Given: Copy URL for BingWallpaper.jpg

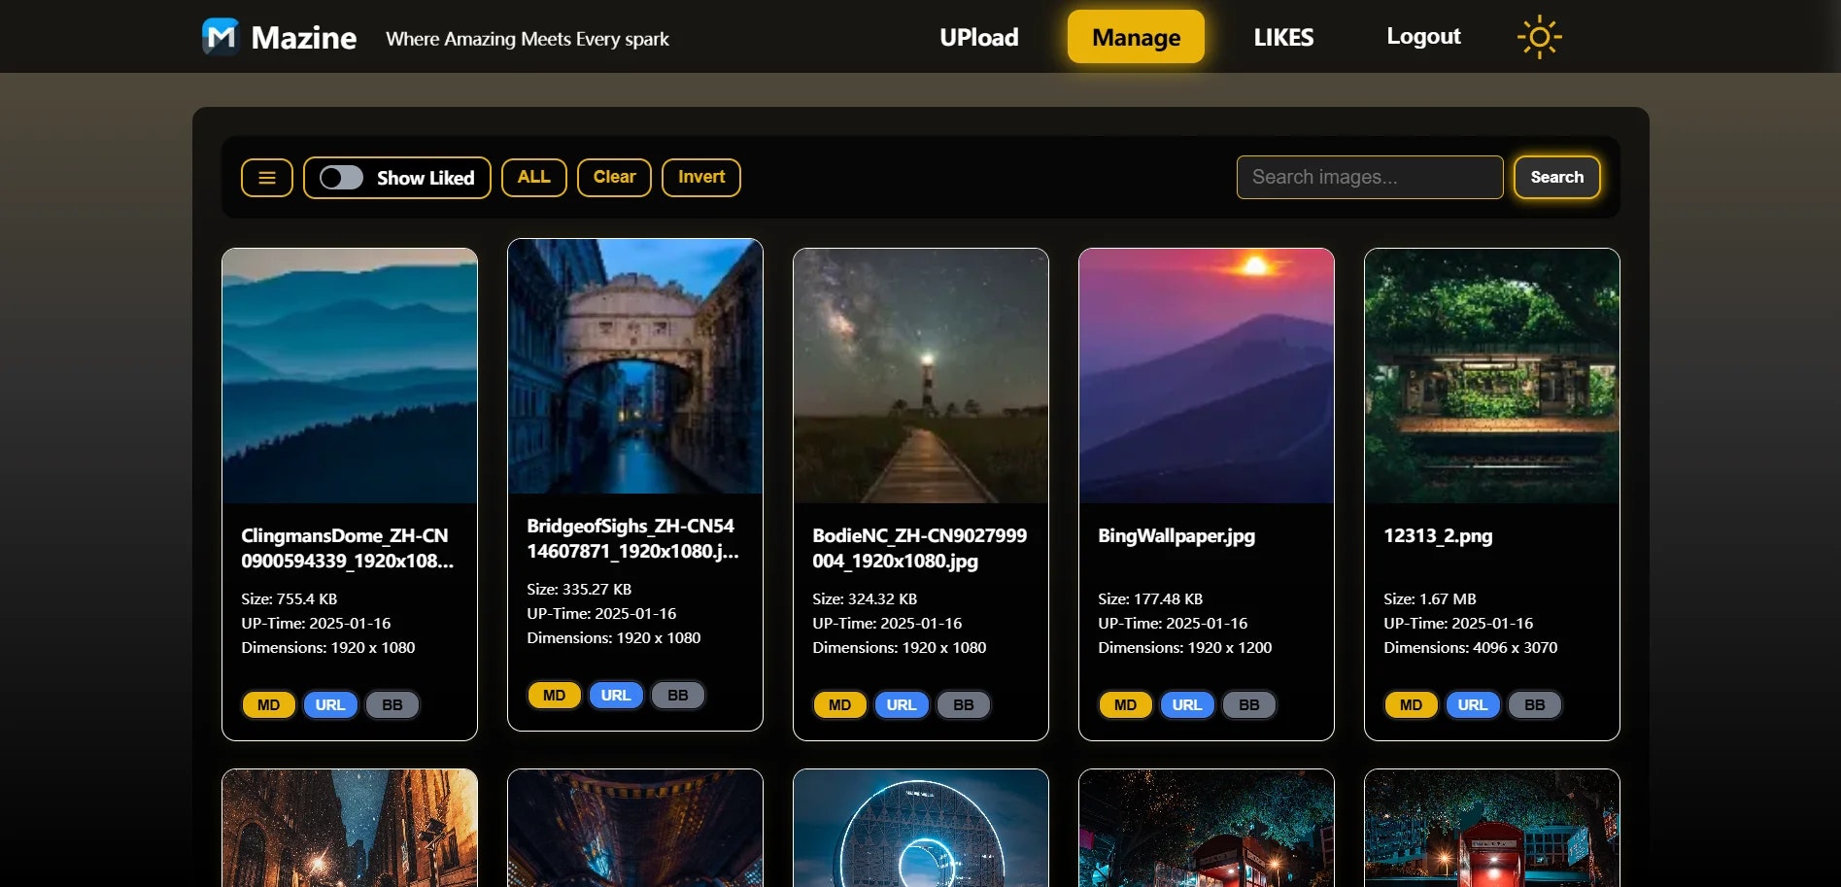Looking at the screenshot, I should [x=1187, y=704].
